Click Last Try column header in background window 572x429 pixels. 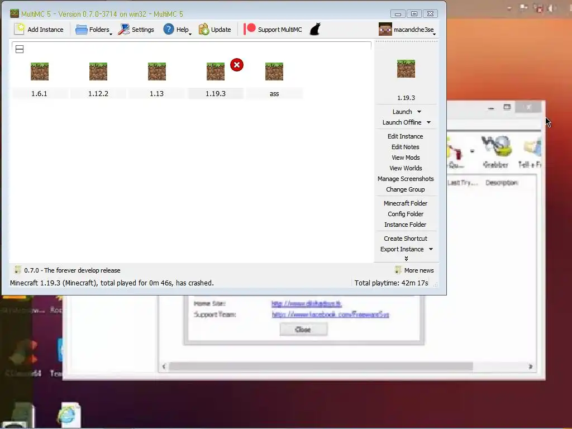[x=462, y=183]
